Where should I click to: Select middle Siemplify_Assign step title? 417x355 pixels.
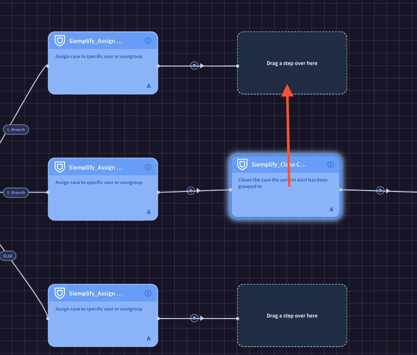point(96,167)
